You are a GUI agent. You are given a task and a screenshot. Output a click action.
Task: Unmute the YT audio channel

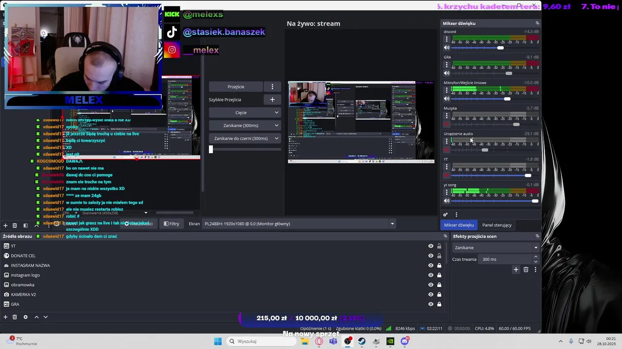tap(447, 175)
